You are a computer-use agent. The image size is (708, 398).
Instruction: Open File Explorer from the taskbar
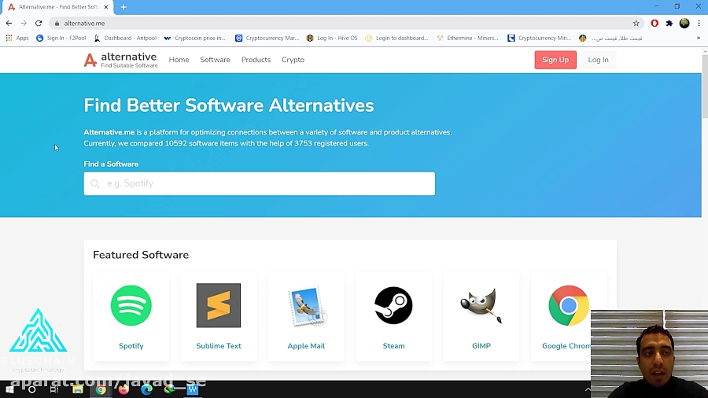point(78,389)
